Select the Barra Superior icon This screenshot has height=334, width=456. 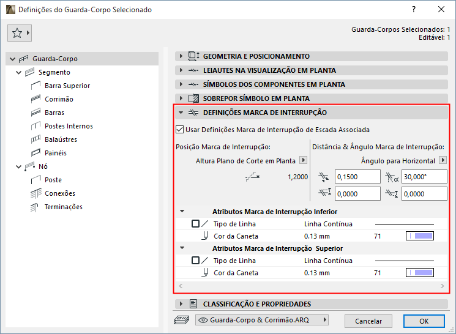point(36,86)
